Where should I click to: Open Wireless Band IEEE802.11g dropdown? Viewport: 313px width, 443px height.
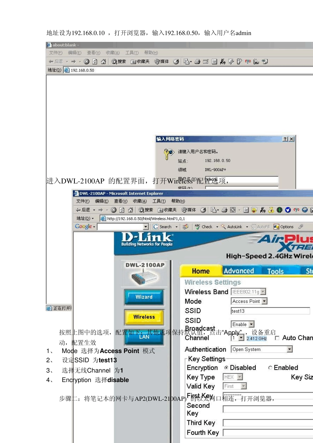pyautogui.click(x=263, y=292)
